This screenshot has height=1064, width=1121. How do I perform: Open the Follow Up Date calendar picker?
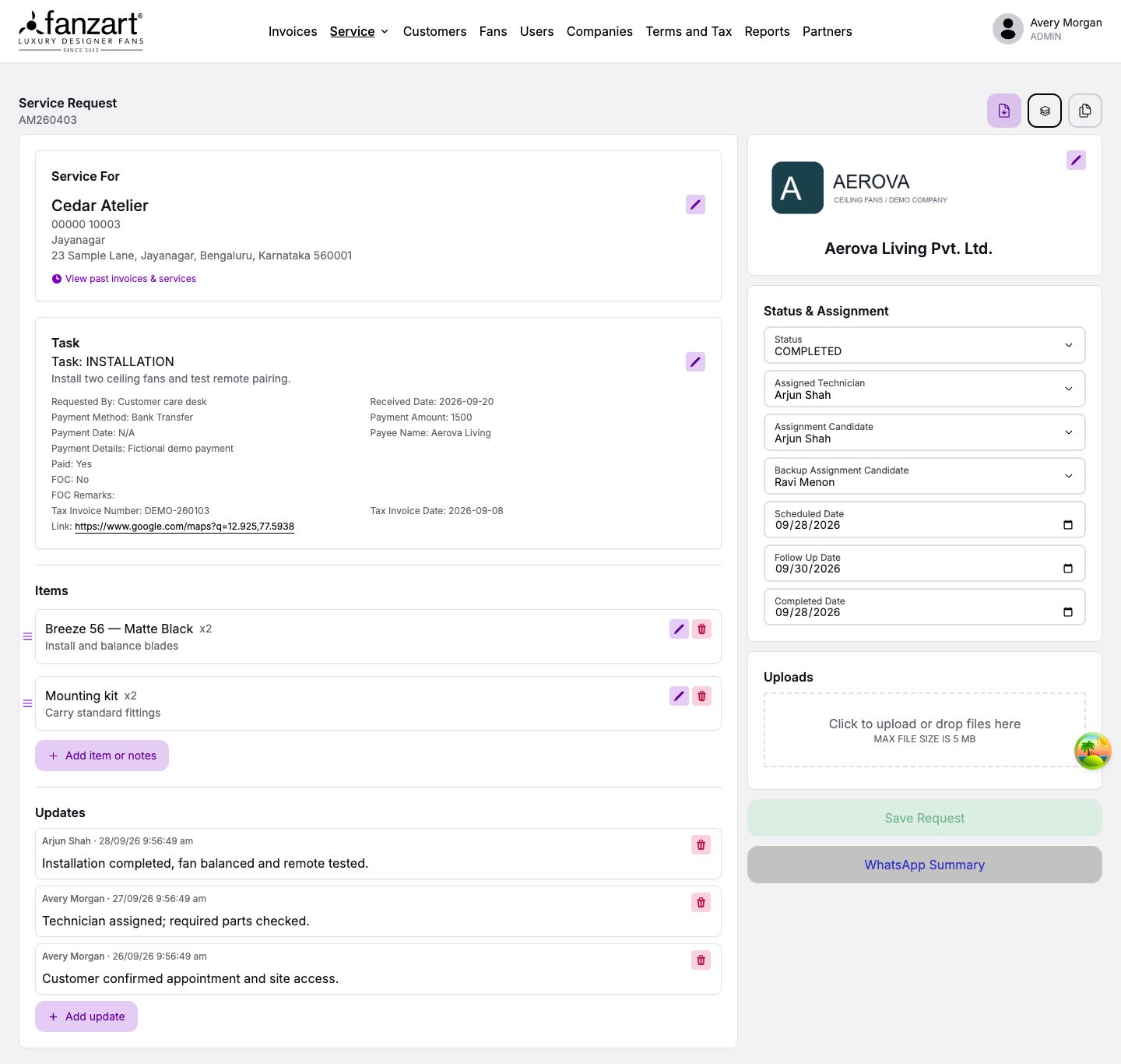click(1068, 569)
